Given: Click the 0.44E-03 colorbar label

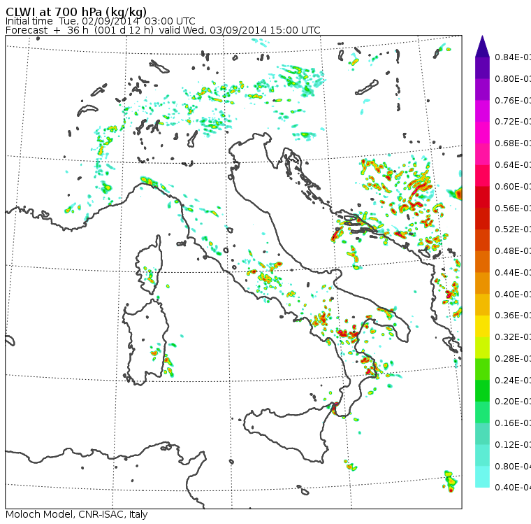Looking at the screenshot, I should pos(513,272).
